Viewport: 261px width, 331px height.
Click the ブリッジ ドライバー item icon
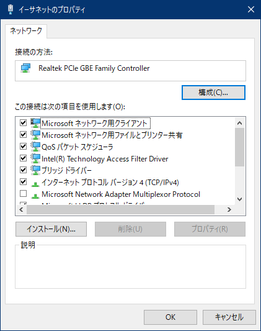click(35, 170)
